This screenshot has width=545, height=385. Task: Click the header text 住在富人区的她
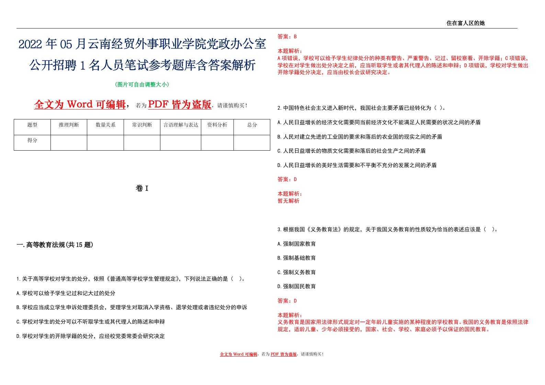click(x=465, y=23)
